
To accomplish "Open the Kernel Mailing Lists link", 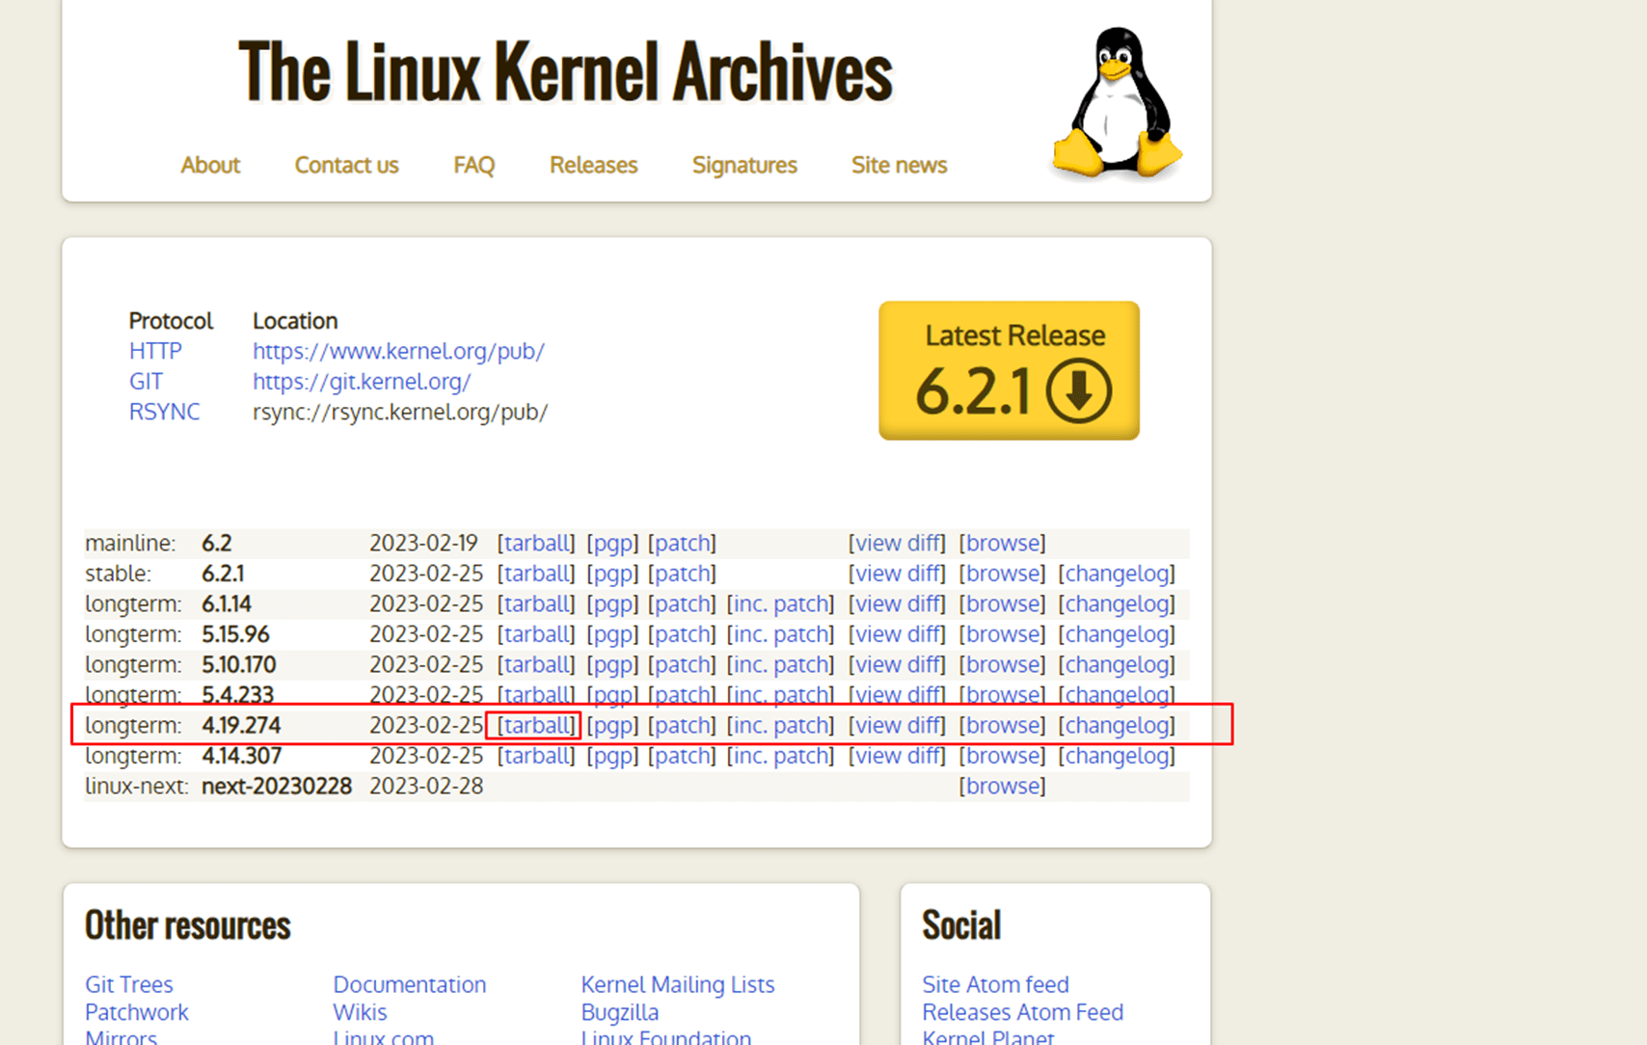I will coord(678,984).
